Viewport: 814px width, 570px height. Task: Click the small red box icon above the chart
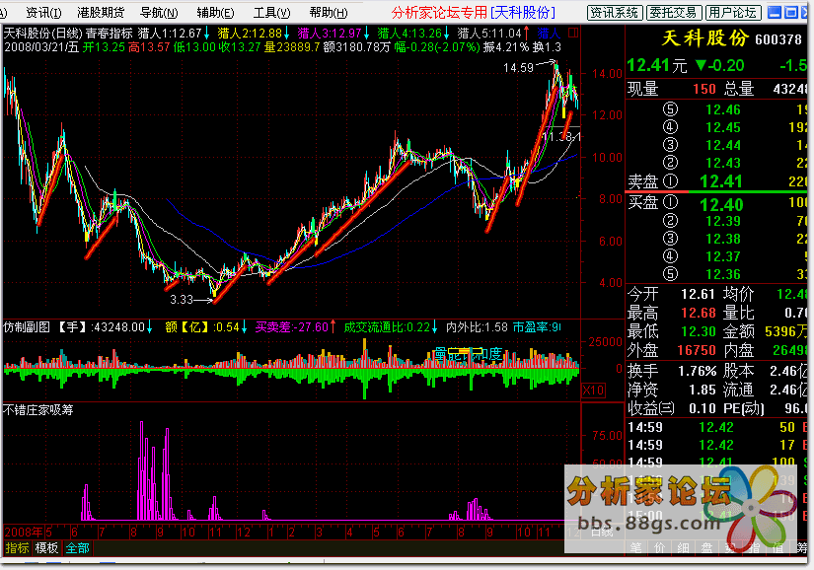(573, 34)
